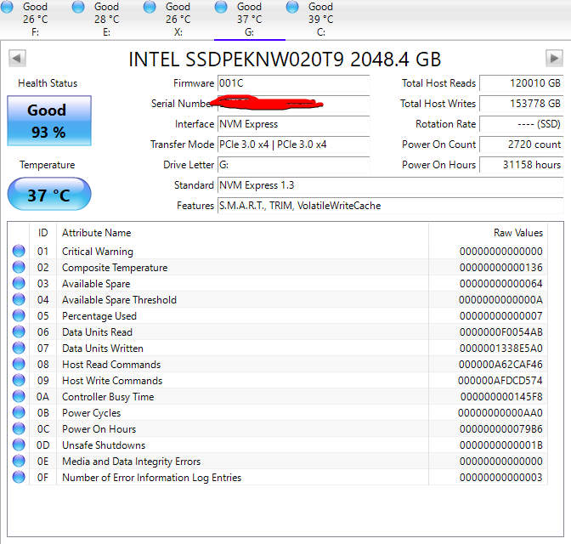This screenshot has height=544, width=571.
Task: Click status orb for Controller Busy Time row
Action: (x=19, y=396)
